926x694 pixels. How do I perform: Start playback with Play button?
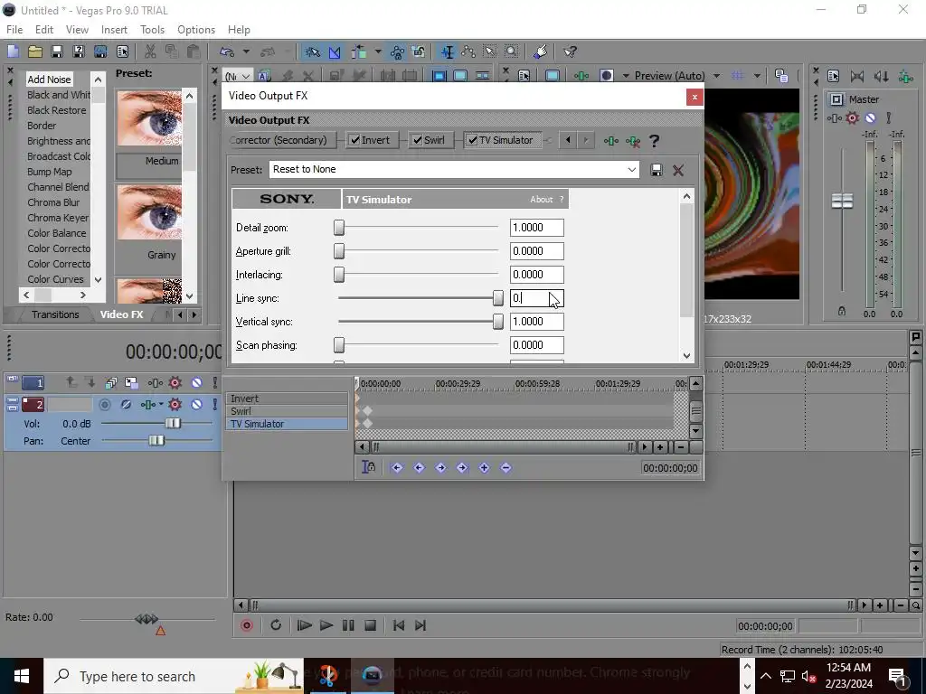(326, 625)
